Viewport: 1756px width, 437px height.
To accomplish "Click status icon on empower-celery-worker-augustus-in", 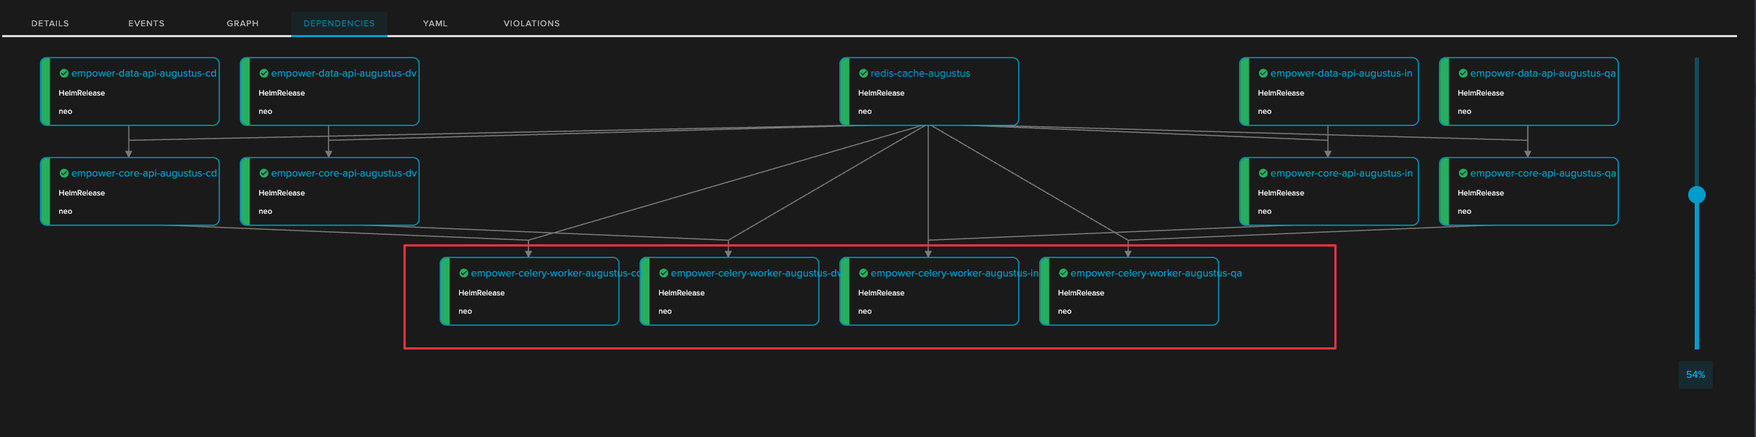I will (863, 274).
